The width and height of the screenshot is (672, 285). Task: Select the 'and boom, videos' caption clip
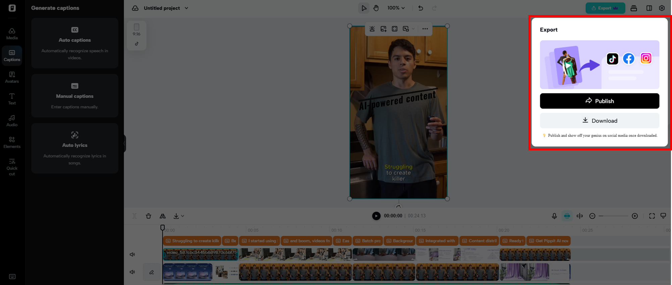(306, 241)
